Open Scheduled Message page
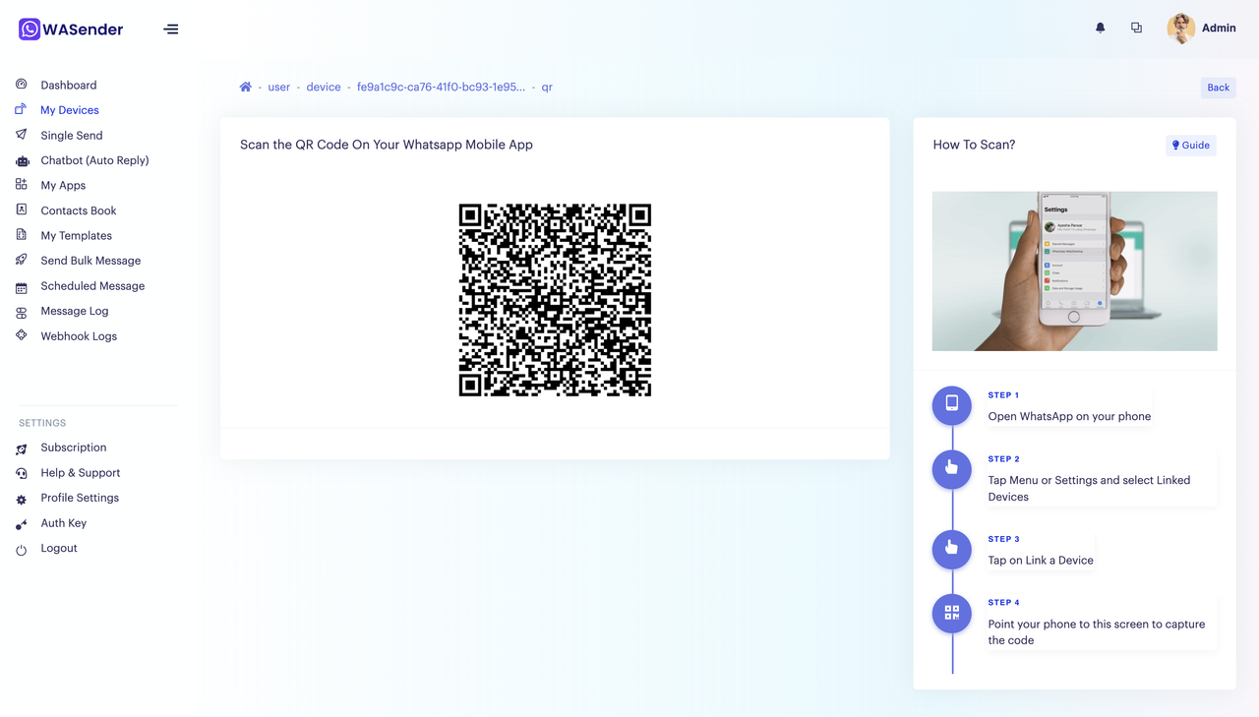This screenshot has height=717, width=1259. click(92, 286)
